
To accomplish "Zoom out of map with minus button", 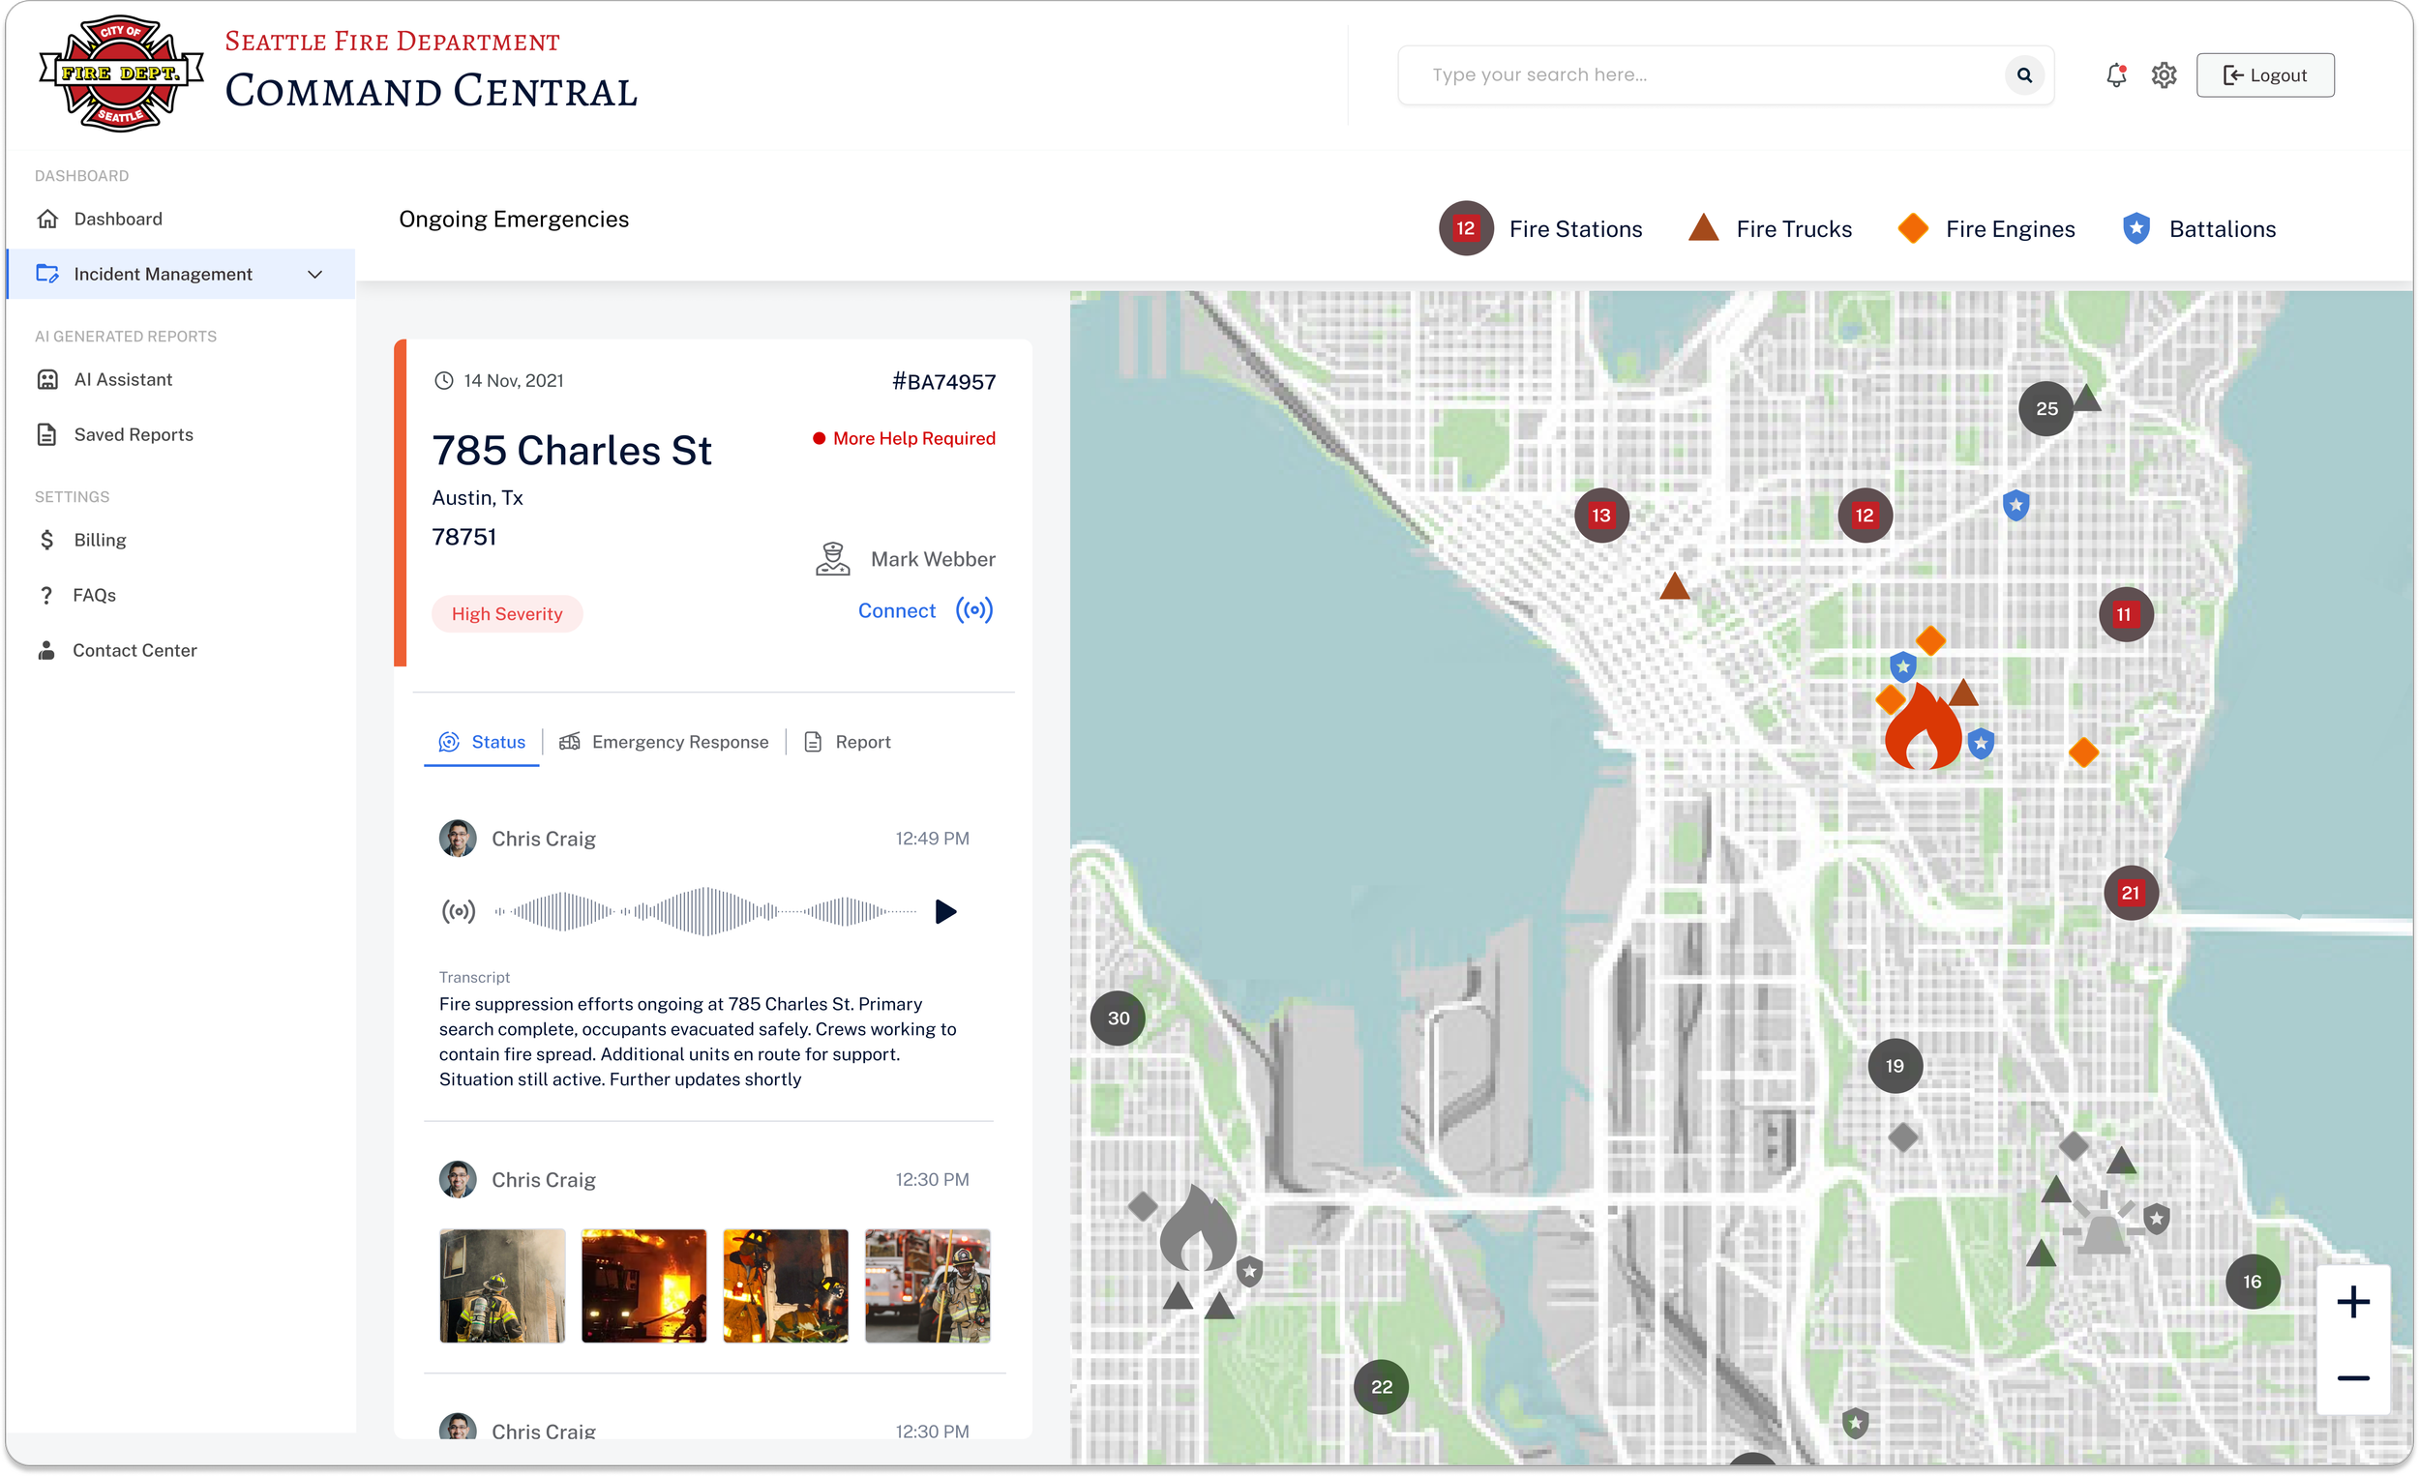I will pyautogui.click(x=2352, y=1378).
